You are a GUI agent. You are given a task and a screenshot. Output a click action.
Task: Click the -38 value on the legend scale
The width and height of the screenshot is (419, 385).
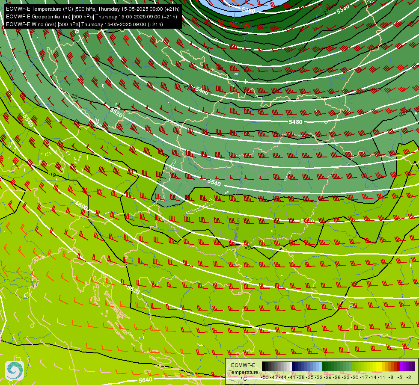point(300,378)
